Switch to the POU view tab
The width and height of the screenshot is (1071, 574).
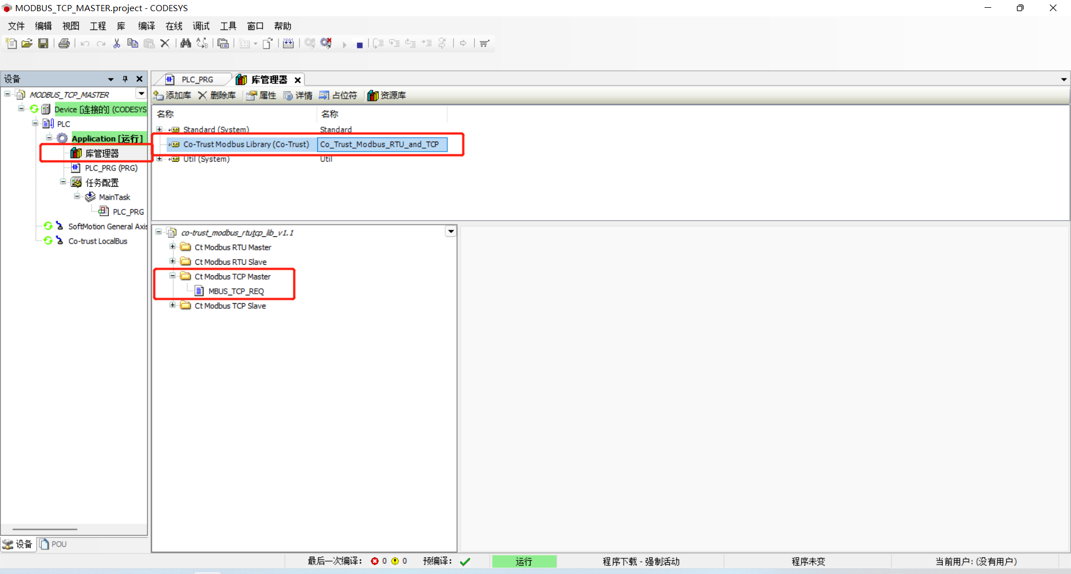pyautogui.click(x=53, y=544)
